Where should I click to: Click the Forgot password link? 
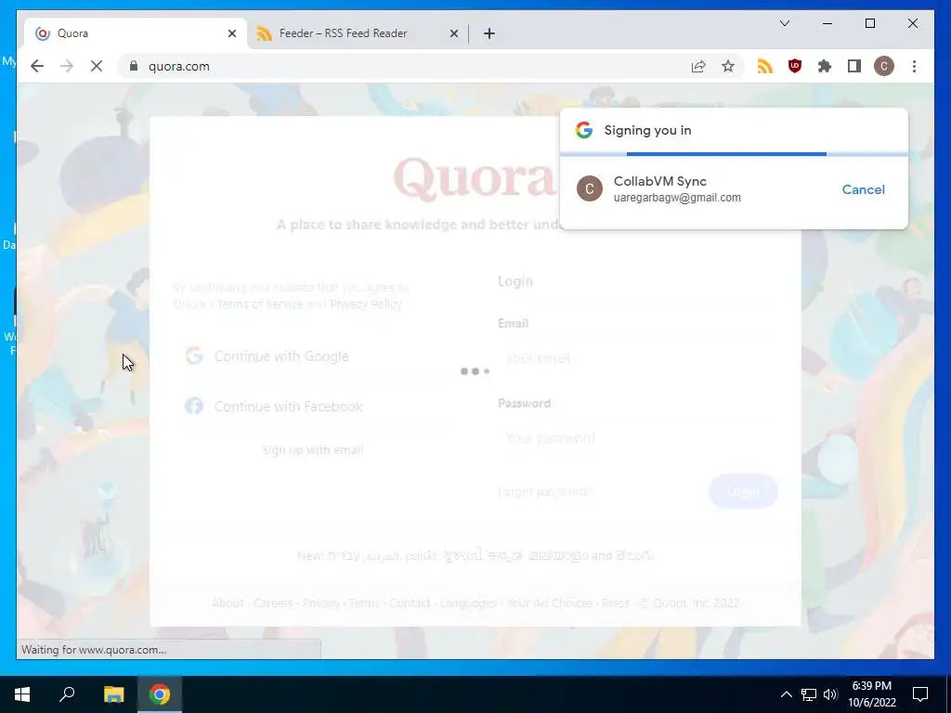coord(544,491)
